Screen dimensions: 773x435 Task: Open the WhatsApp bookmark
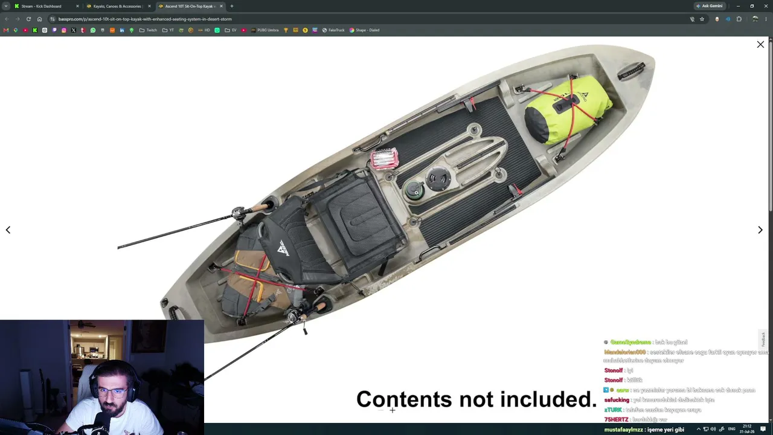click(x=93, y=30)
